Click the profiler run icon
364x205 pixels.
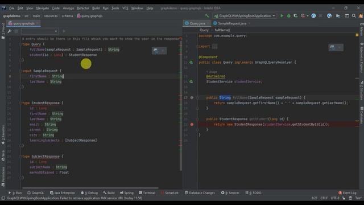pyautogui.click(x=303, y=16)
